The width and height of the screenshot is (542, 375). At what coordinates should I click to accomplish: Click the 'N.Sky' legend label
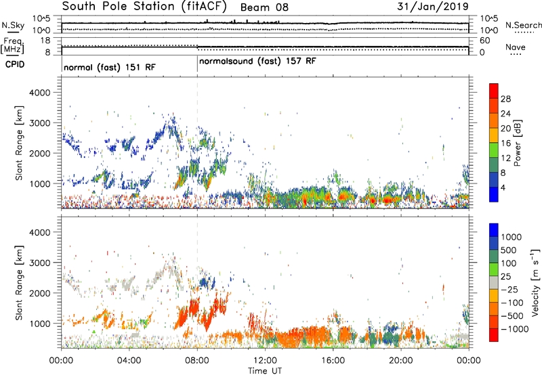point(13,25)
